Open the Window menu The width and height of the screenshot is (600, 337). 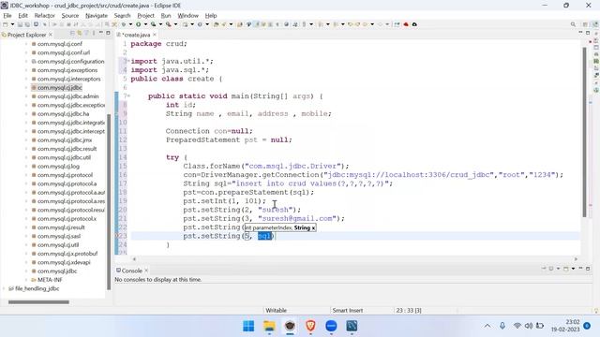(x=187, y=16)
